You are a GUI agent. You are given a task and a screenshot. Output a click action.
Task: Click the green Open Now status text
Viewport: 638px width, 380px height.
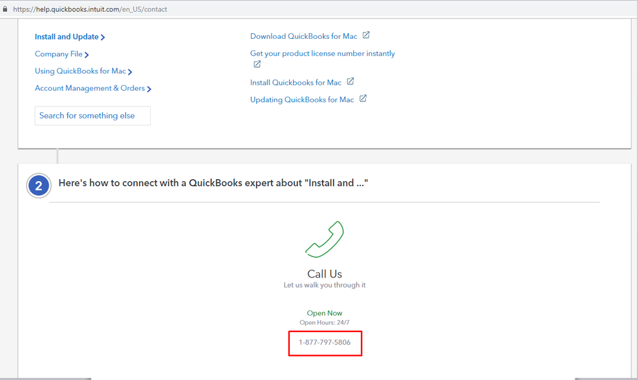tap(324, 313)
